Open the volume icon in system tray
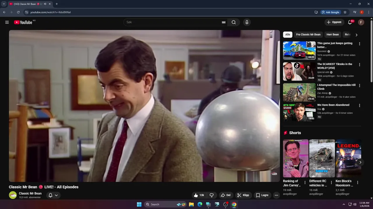The height and width of the screenshot is (209, 373). click(x=355, y=204)
